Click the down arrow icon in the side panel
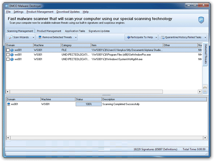This screenshot has height=161, width=214. click(x=205, y=91)
